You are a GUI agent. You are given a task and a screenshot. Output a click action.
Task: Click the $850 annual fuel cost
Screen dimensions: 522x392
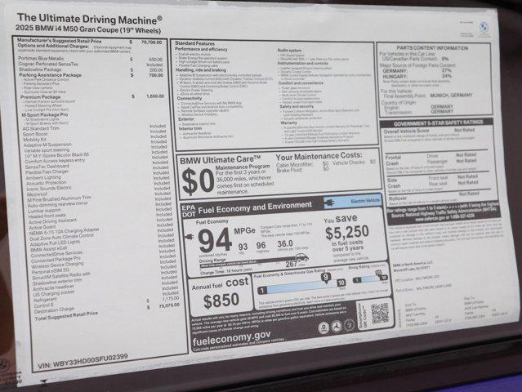pyautogui.click(x=221, y=301)
